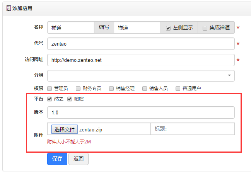Toggle the 左侧显示 checkbox
This screenshot has height=172, width=251.
(168, 28)
